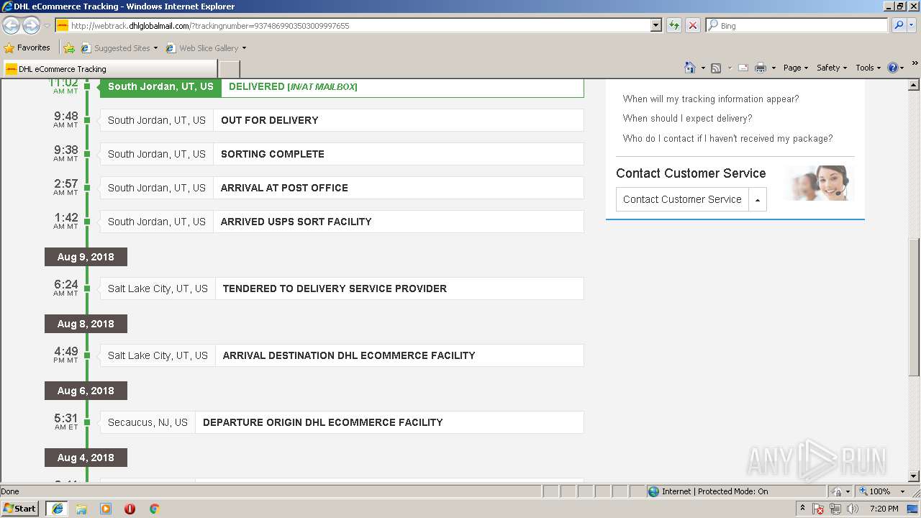Select the SORTING COMPLETE event

342,154
